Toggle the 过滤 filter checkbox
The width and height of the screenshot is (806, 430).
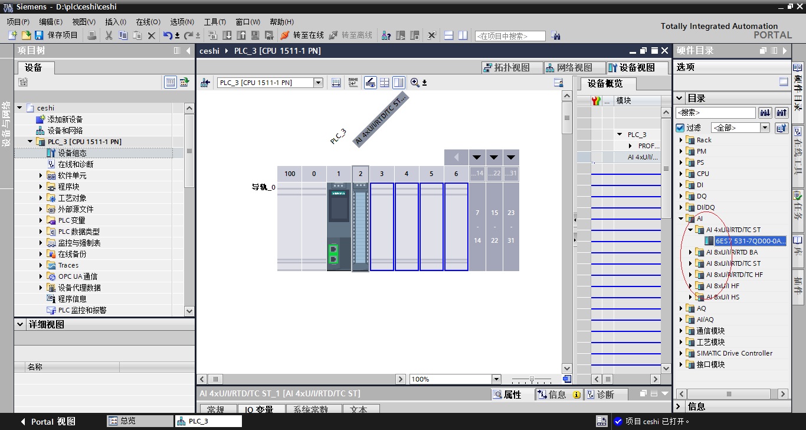pos(680,128)
